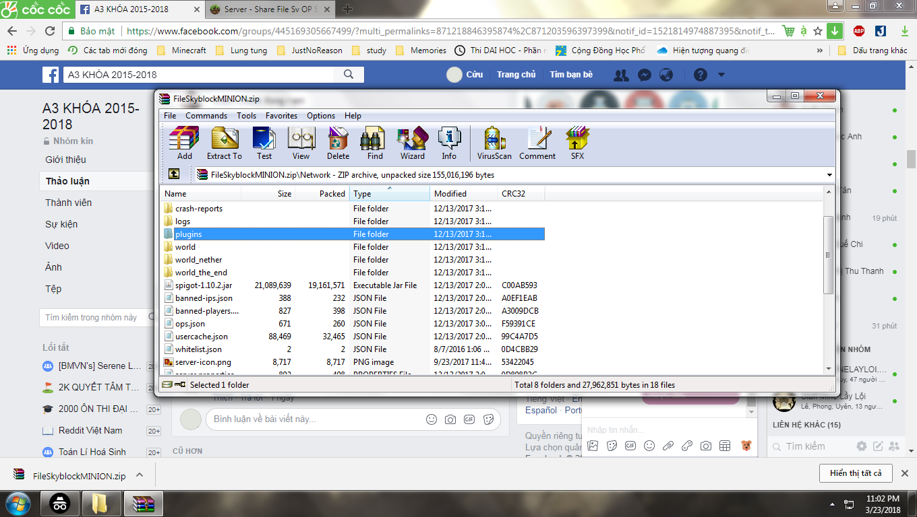This screenshot has height=517, width=917.
Task: Open the Tìm bạn bè link
Action: click(571, 75)
